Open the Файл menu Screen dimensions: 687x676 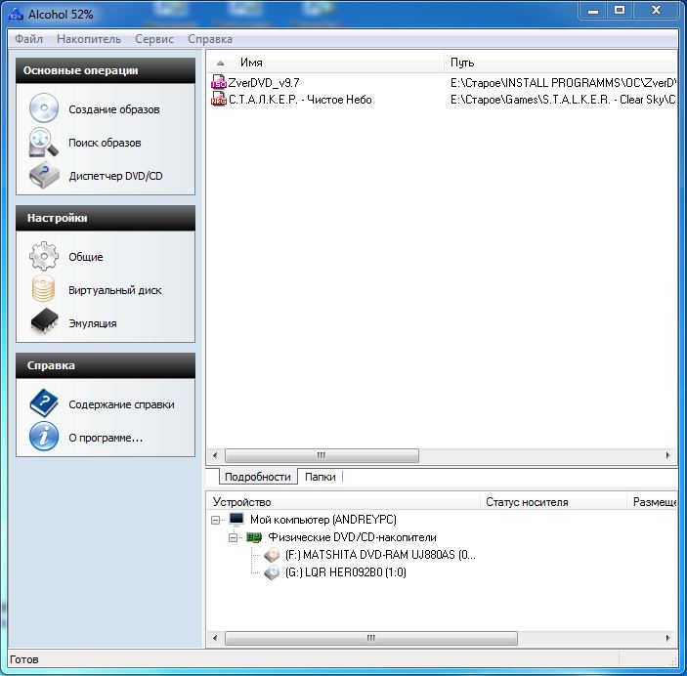28,39
